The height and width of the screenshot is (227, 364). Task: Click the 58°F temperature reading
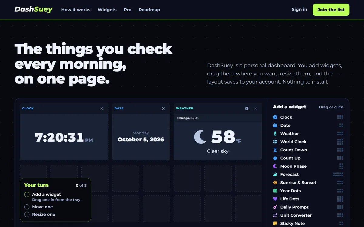click(226, 137)
